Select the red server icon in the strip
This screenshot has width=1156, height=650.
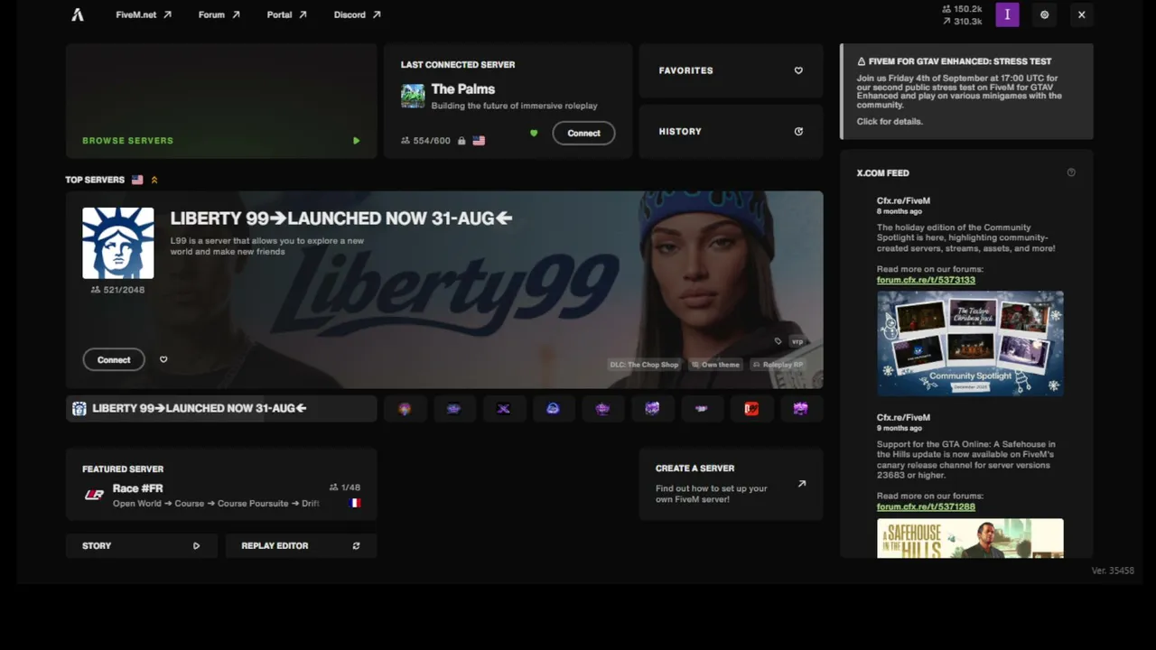(751, 408)
